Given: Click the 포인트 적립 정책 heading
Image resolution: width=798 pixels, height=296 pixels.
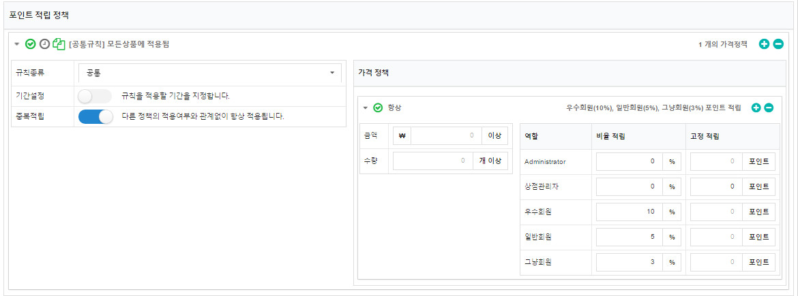Looking at the screenshot, I should 39,15.
